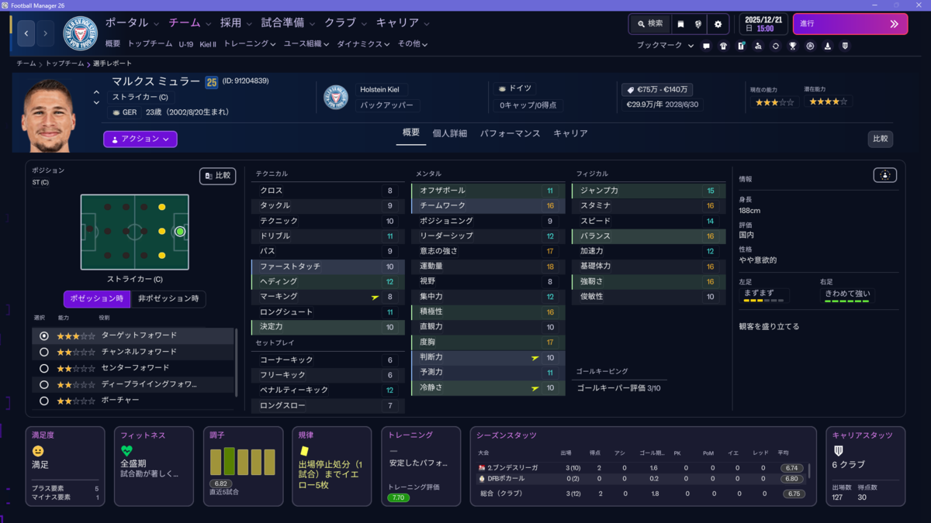Select チャンネルフォワード role radio button
Image resolution: width=931 pixels, height=523 pixels.
[43, 353]
